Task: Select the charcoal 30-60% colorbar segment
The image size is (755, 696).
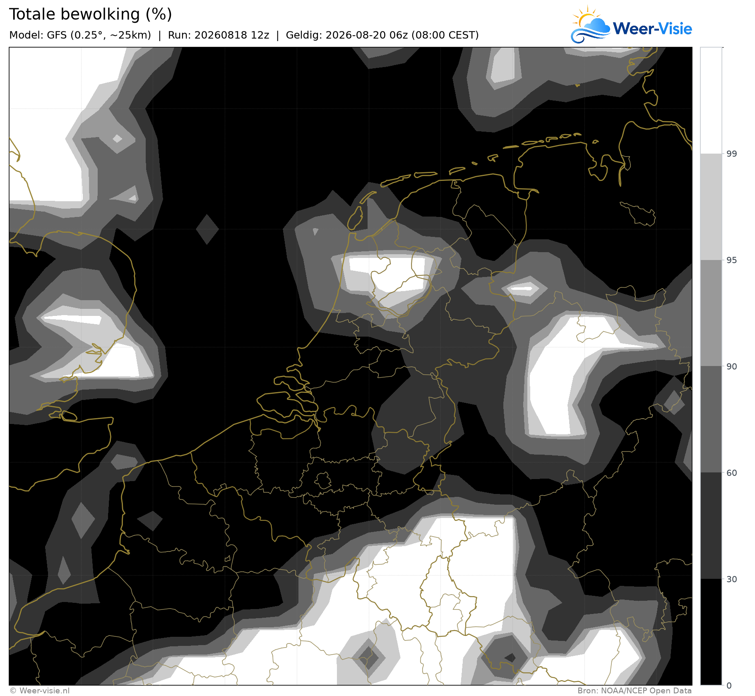Action: point(711,526)
